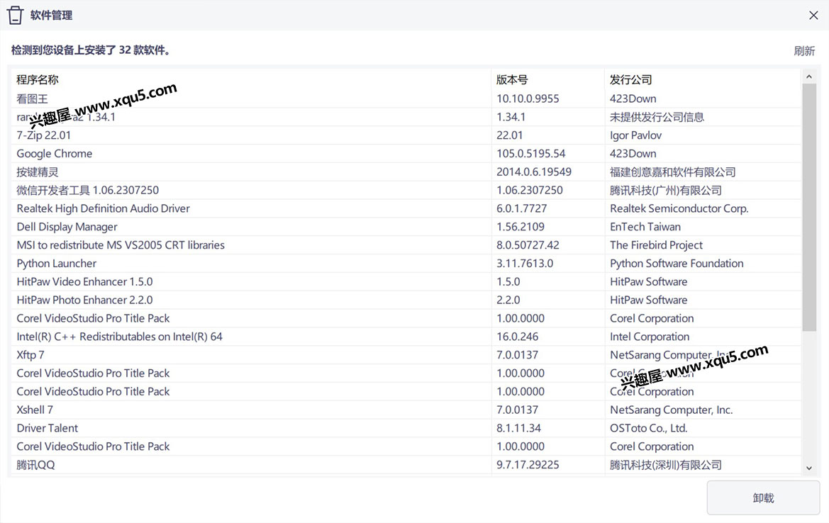Click version number 8.0.50727.42

pos(528,245)
